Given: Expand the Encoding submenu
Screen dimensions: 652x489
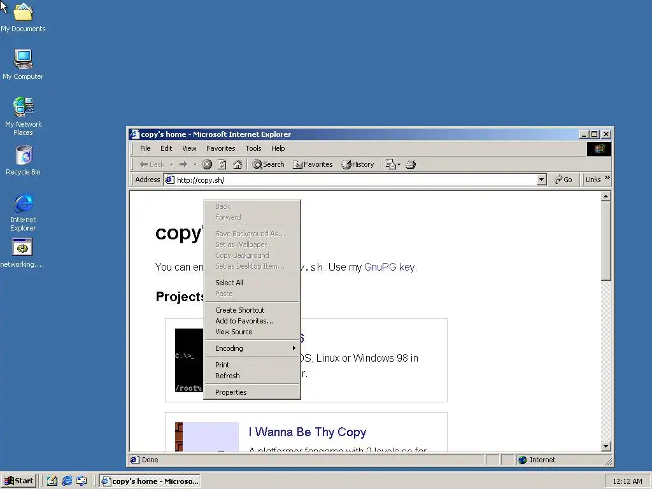Looking at the screenshot, I should click(x=252, y=348).
